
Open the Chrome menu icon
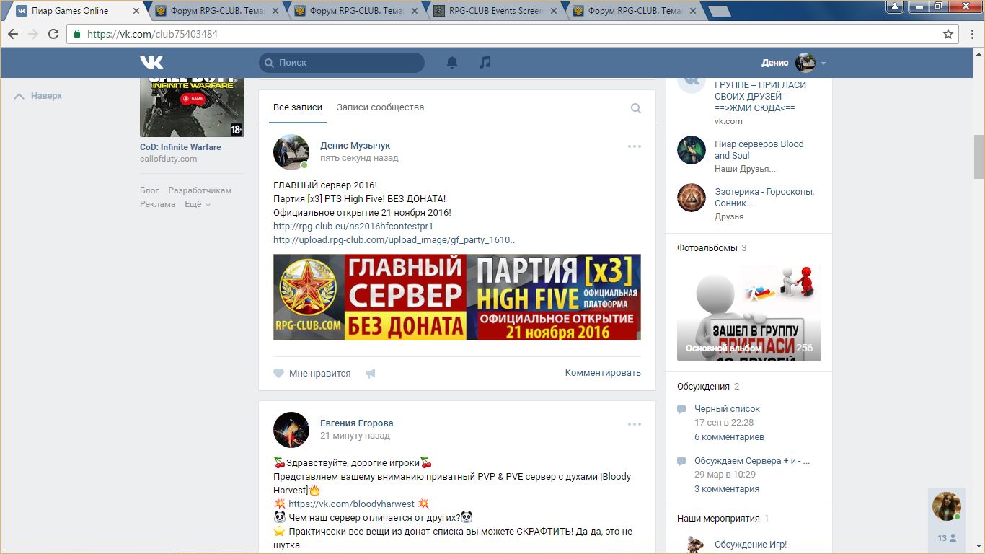[x=971, y=34]
